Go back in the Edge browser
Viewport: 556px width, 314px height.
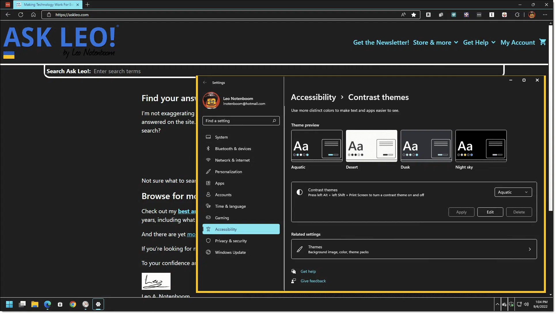point(8,15)
